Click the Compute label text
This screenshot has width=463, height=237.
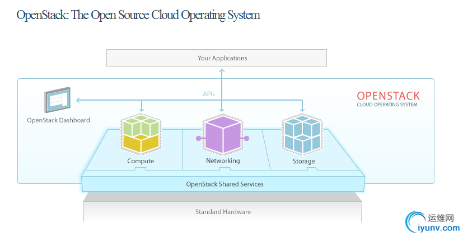pyautogui.click(x=141, y=161)
